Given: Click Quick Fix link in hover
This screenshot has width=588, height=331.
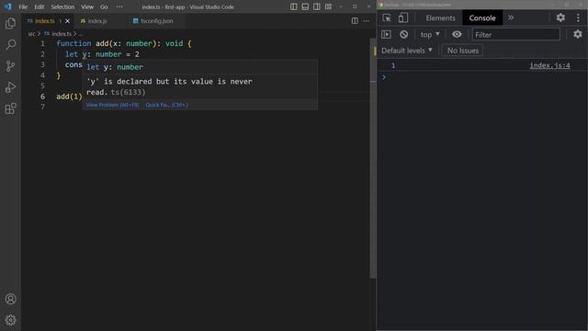Looking at the screenshot, I should pyautogui.click(x=167, y=105).
